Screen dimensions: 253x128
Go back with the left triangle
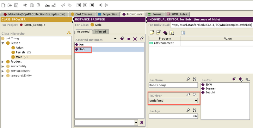101,5
